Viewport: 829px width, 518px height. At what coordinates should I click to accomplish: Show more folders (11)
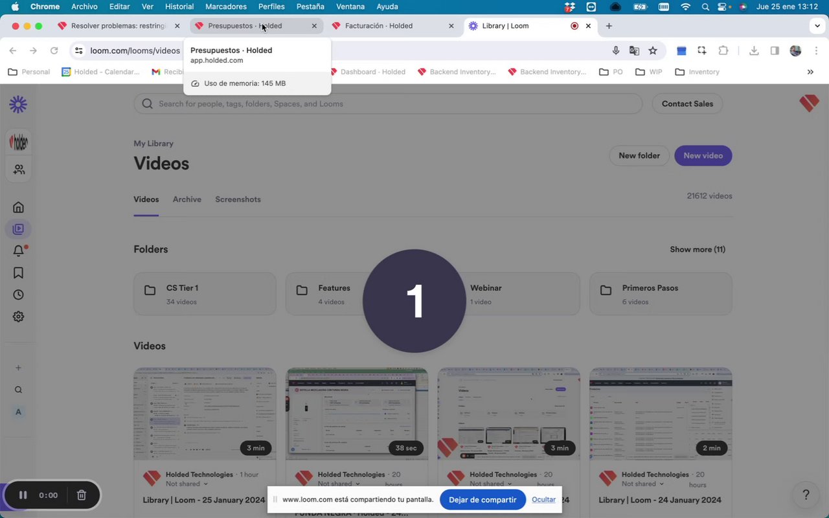tap(698, 249)
